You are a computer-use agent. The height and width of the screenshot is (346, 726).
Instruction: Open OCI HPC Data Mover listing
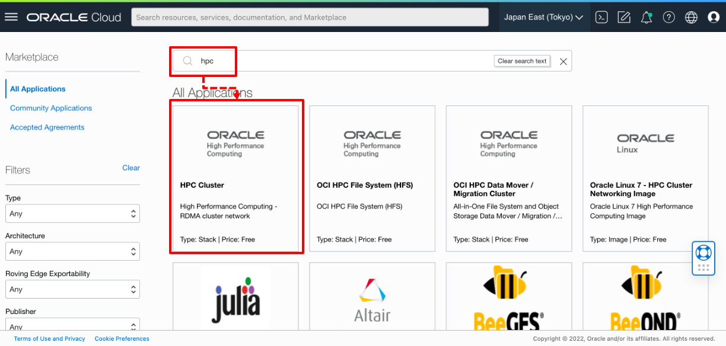pyautogui.click(x=509, y=178)
